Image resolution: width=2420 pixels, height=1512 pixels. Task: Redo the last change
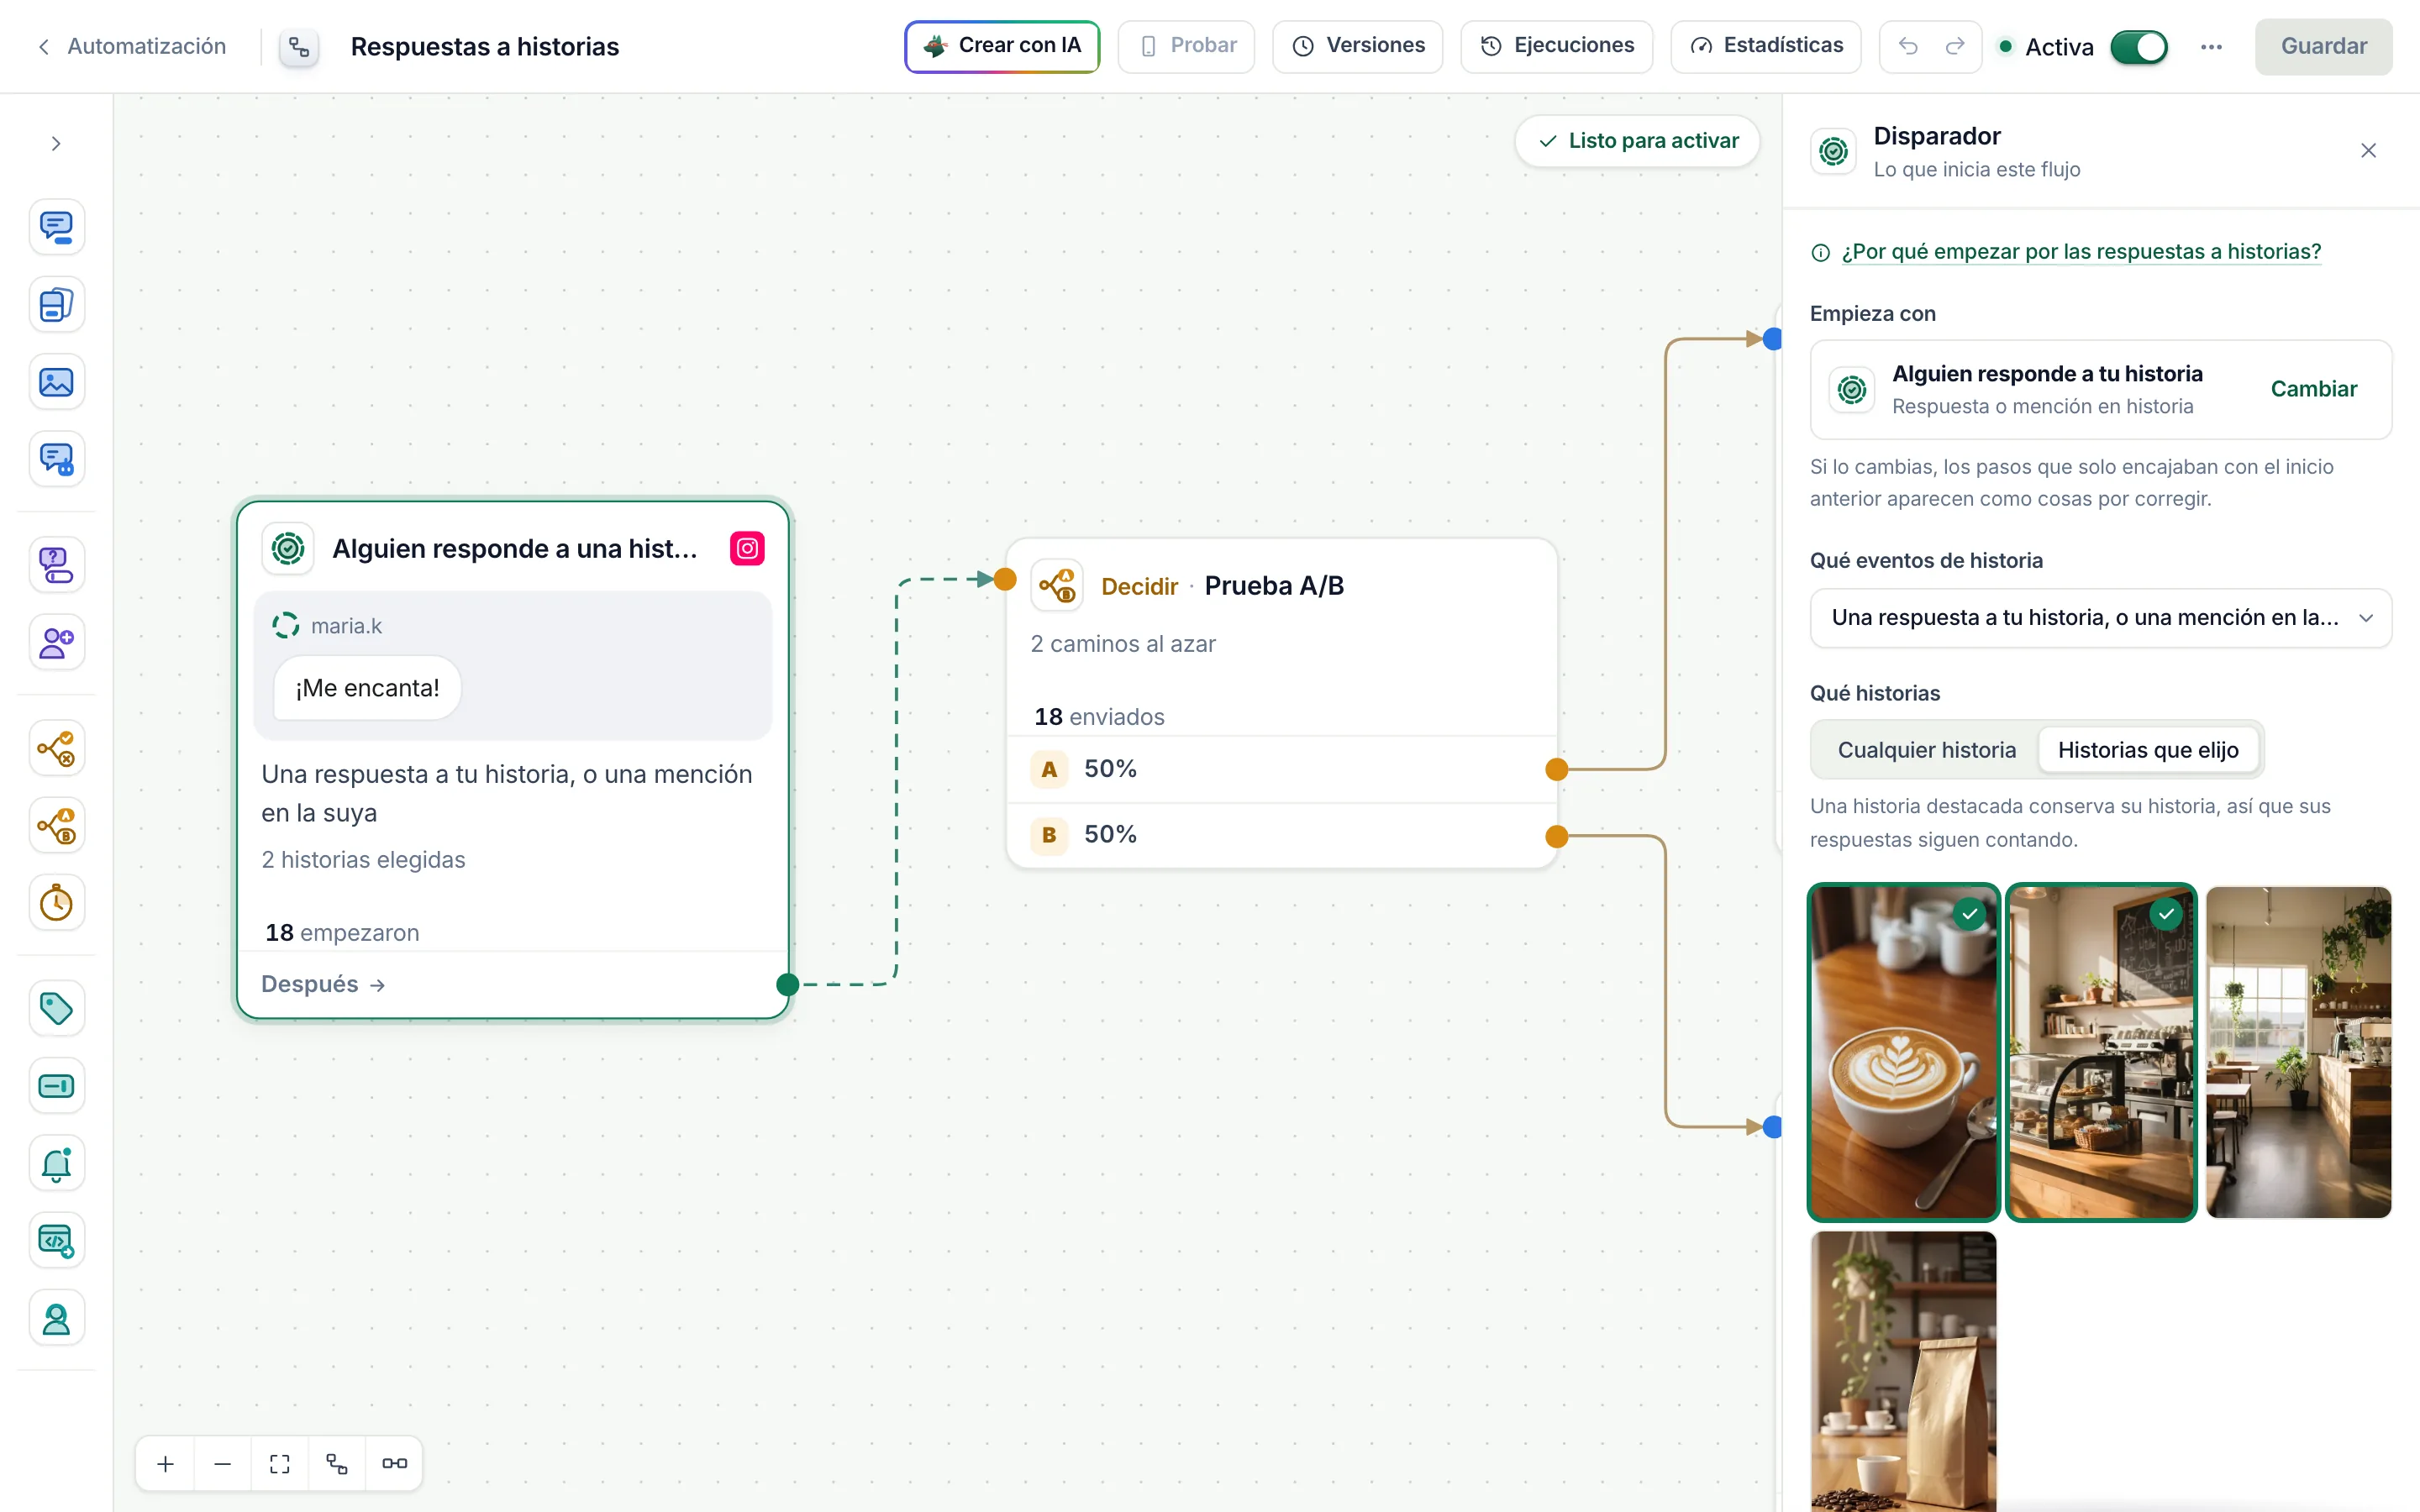tap(1955, 46)
